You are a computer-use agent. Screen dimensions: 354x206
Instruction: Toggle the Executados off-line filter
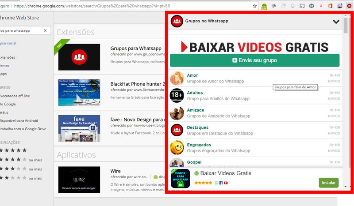pos(15,96)
